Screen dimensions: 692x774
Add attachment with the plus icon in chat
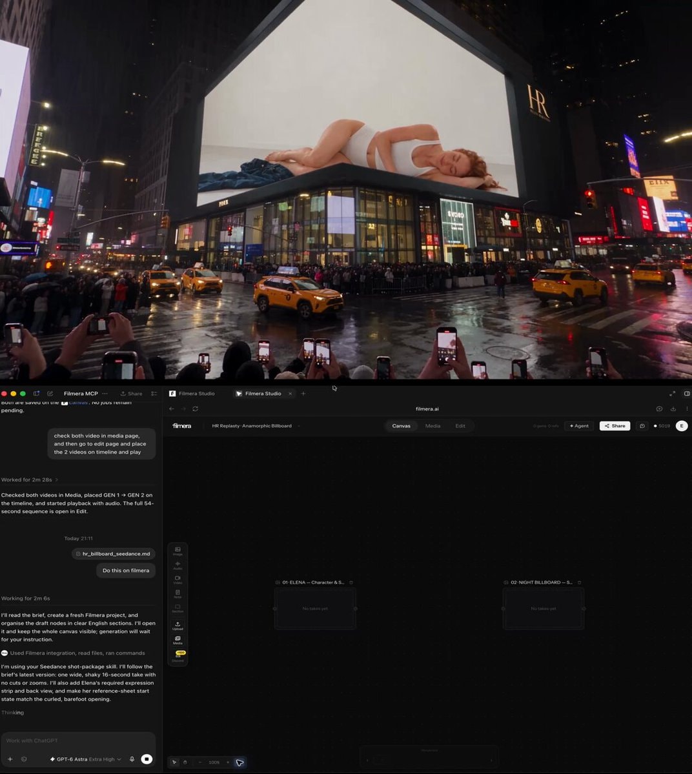pos(10,759)
